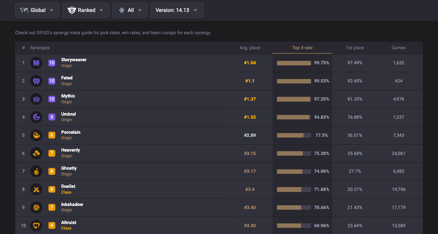Expand the All filter dropdown
The image size is (438, 234).
(130, 10)
